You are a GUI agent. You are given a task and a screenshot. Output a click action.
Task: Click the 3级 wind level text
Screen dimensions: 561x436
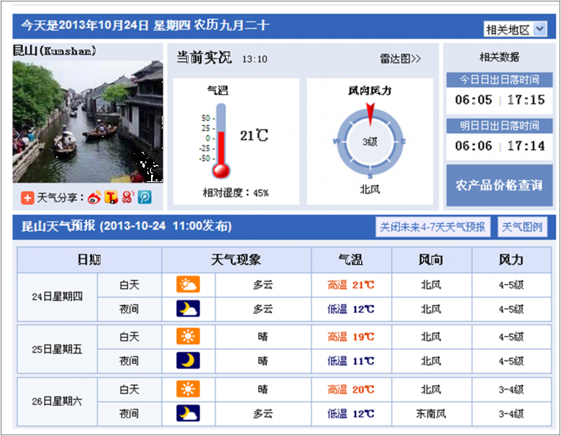coord(370,142)
